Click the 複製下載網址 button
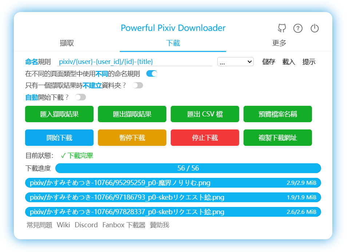Viewport: 348px width, 252px height. click(x=278, y=137)
